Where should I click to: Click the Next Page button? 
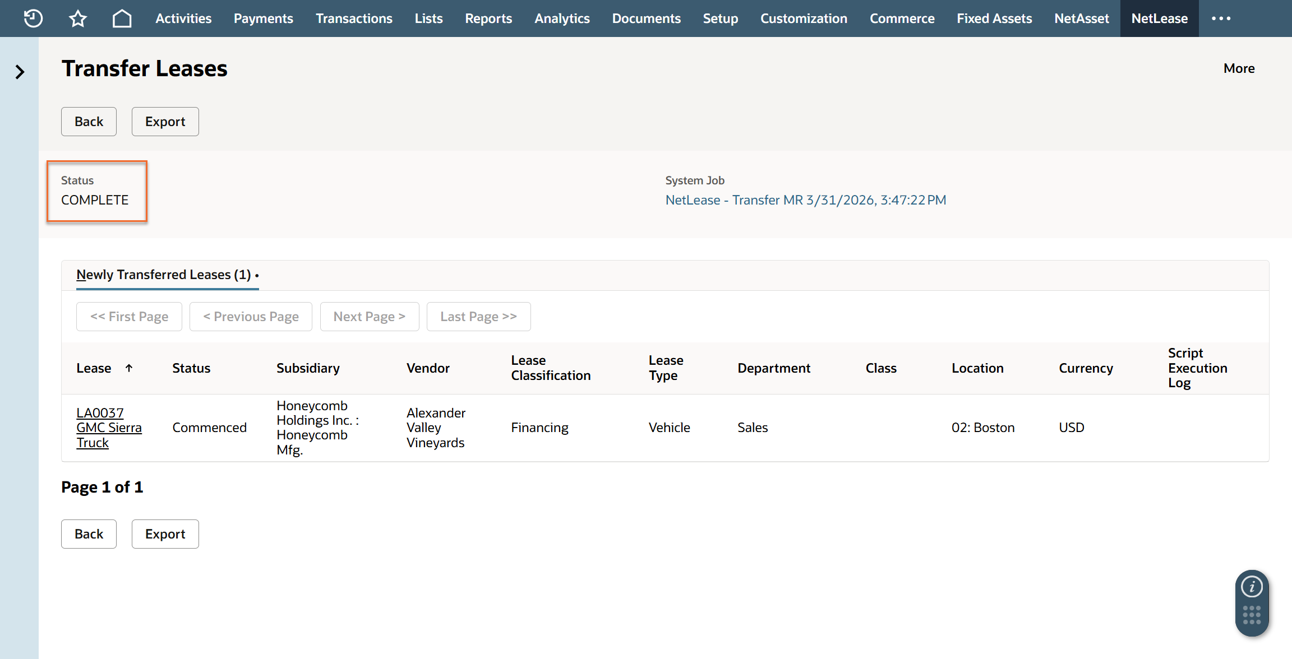tap(369, 317)
